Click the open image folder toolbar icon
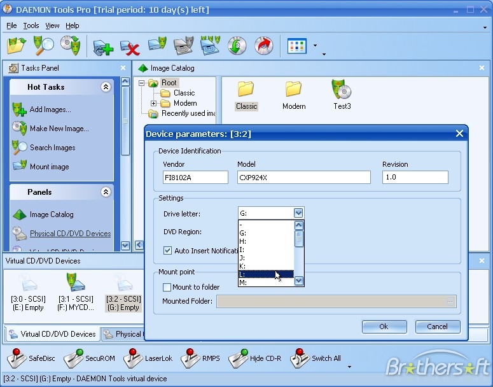 [17, 46]
